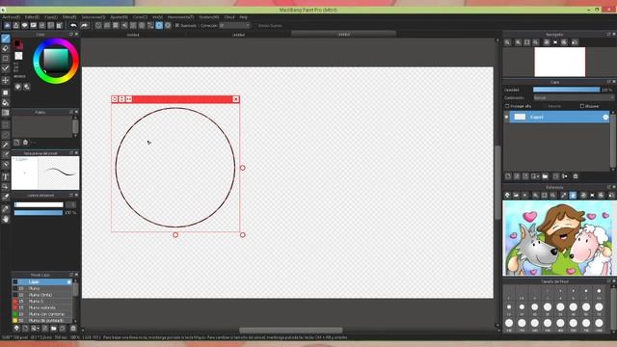
Task: Click the layer Opacidad slider
Action: coord(566,90)
